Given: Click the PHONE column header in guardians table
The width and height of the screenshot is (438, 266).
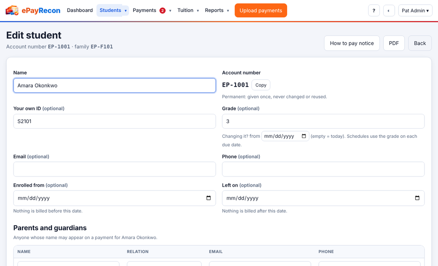Looking at the screenshot, I should pos(326,251).
